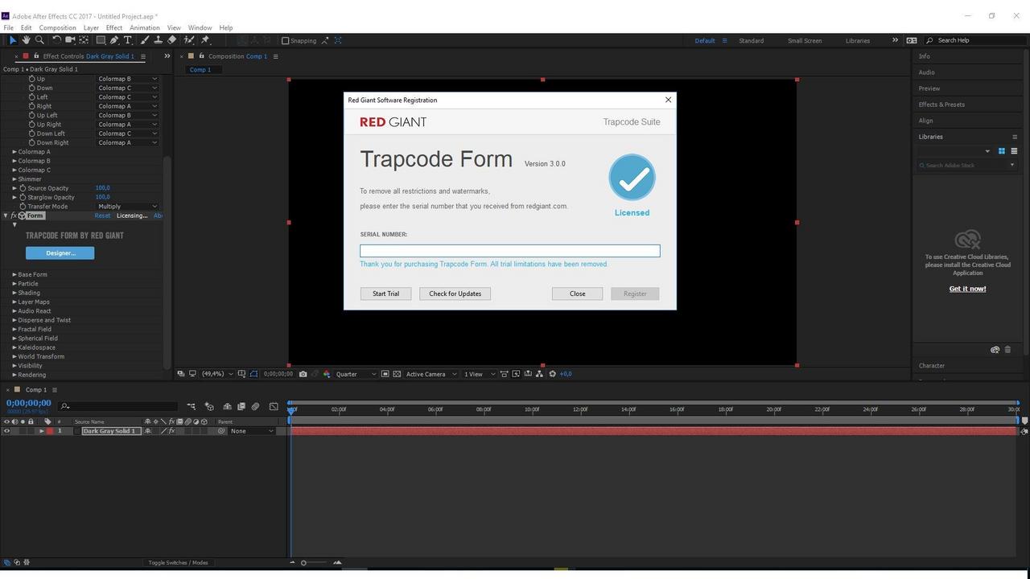1030x579 pixels.
Task: Select the Pan Behind anchor point tool
Action: (x=84, y=40)
